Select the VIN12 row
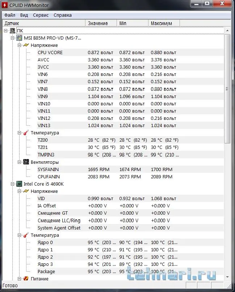235x292 pixels. [130, 118]
